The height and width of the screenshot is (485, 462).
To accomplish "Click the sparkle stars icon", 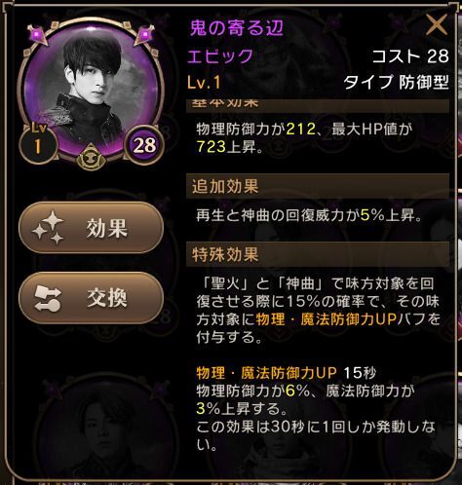I will (x=48, y=228).
